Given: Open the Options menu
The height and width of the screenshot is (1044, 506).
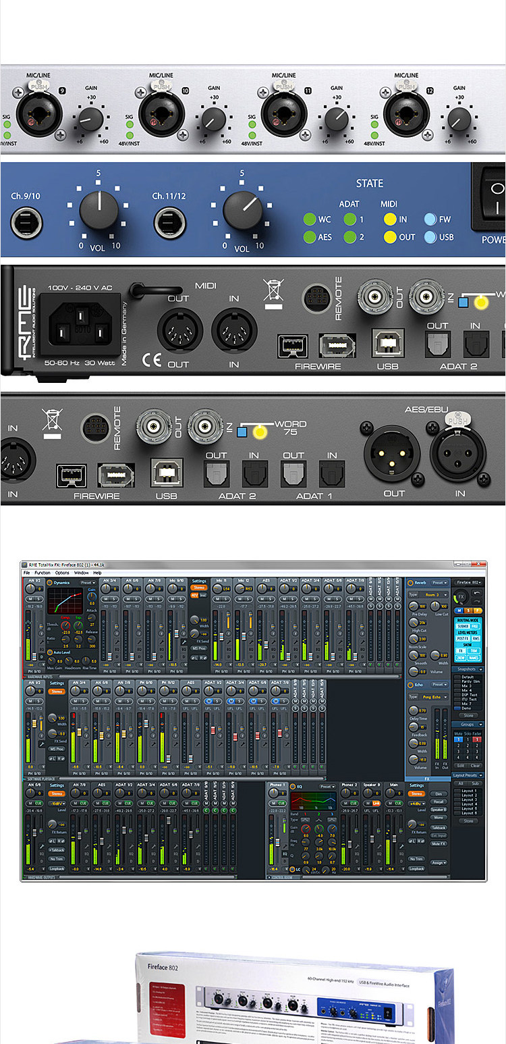Looking at the screenshot, I should pos(62,573).
